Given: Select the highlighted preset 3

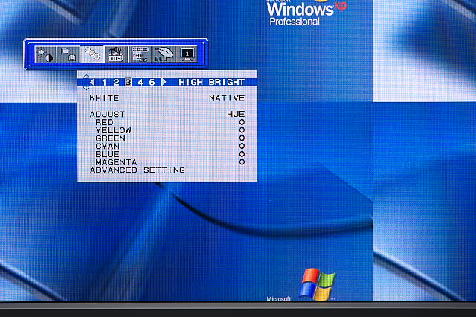Looking at the screenshot, I should pos(128,83).
